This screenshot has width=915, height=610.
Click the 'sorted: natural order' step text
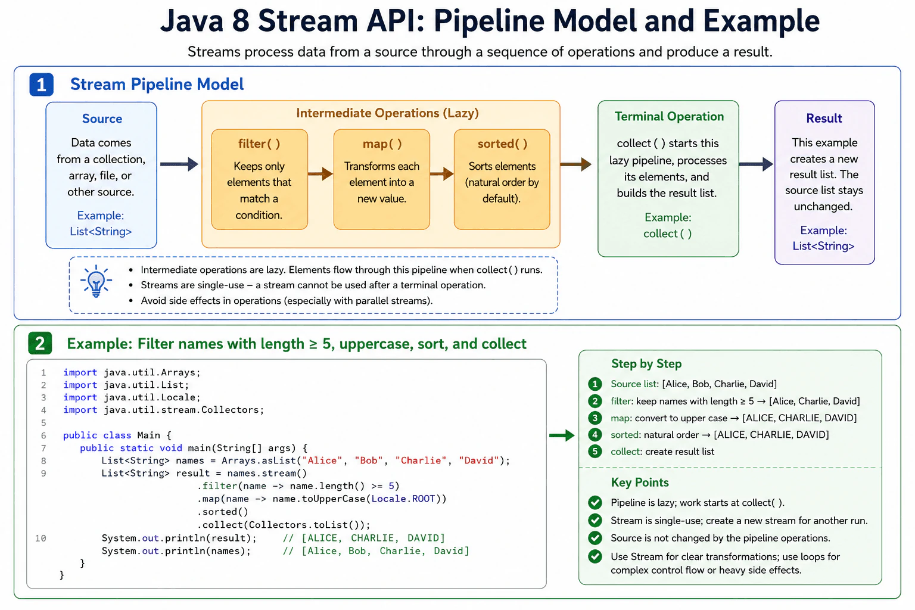pos(720,435)
